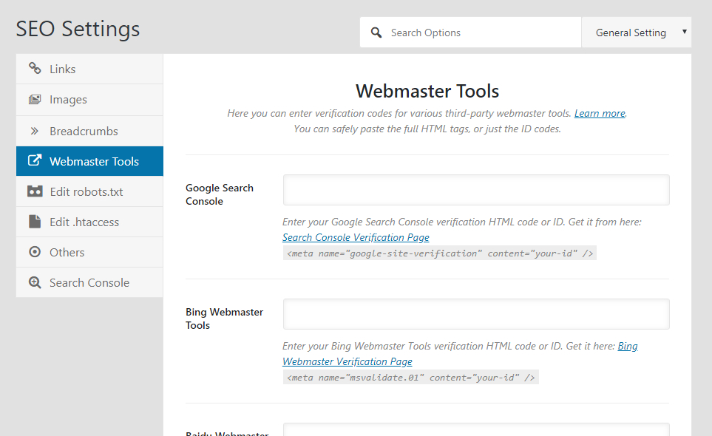Click the Bing Webmaster Tools field label

tap(224, 319)
